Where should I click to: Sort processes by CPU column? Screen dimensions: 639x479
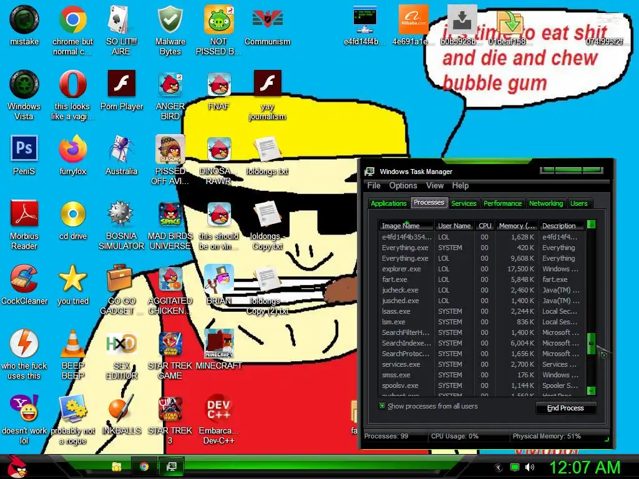click(485, 226)
